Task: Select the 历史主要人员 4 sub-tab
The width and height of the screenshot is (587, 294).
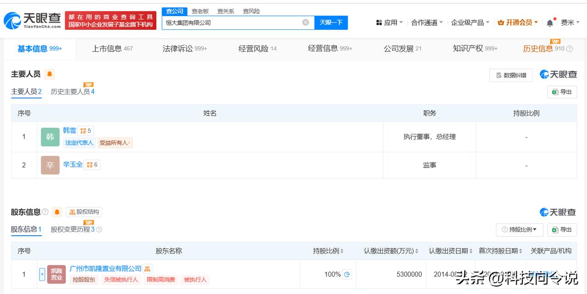Action: pyautogui.click(x=72, y=92)
